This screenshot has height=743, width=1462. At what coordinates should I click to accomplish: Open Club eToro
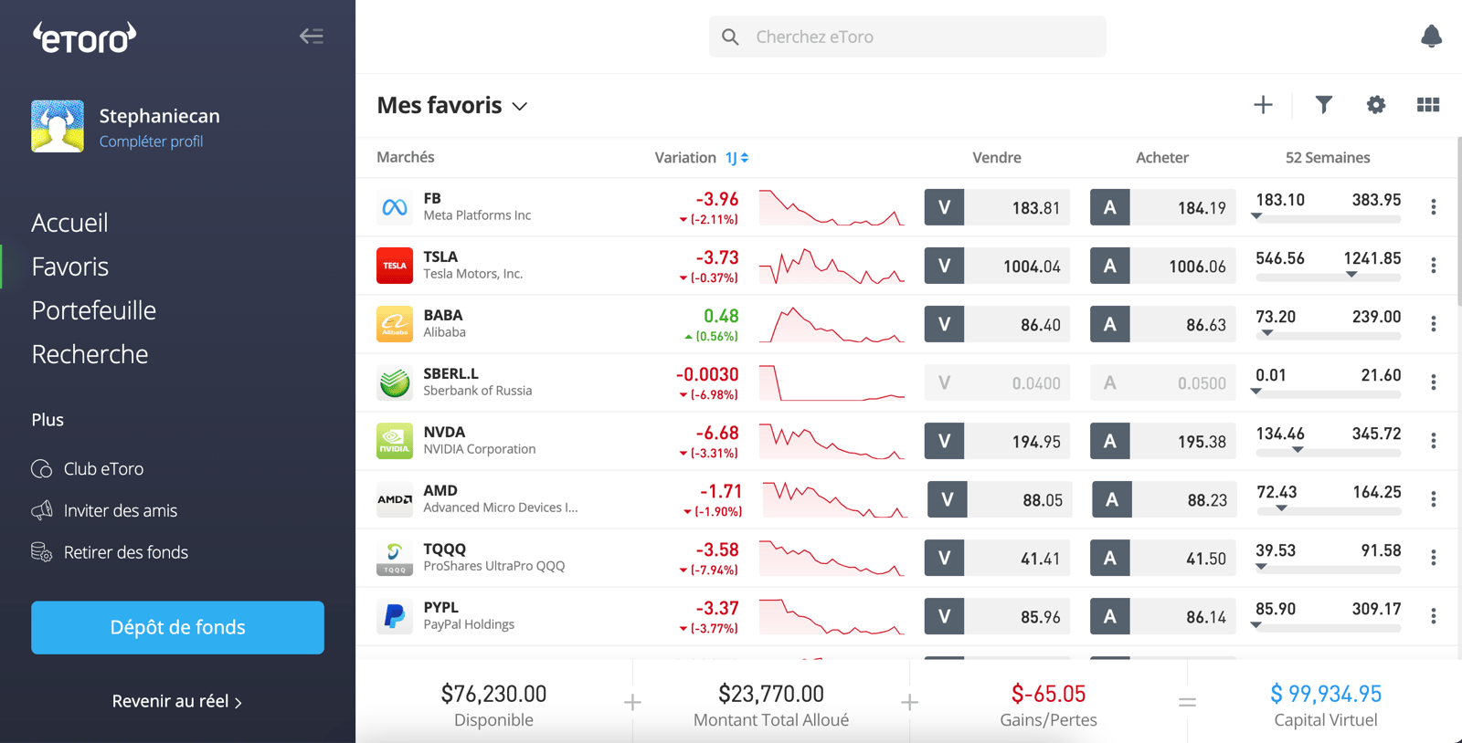coord(103,469)
